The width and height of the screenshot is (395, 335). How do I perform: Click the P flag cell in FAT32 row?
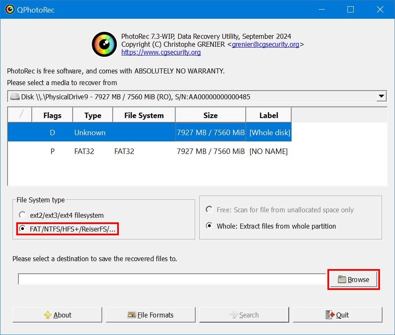coord(53,151)
